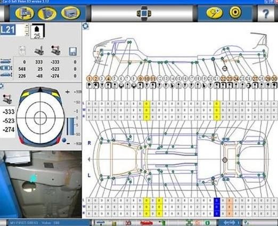
Task: Decrement the L21 point spinner down arrow
Action: [27, 34]
